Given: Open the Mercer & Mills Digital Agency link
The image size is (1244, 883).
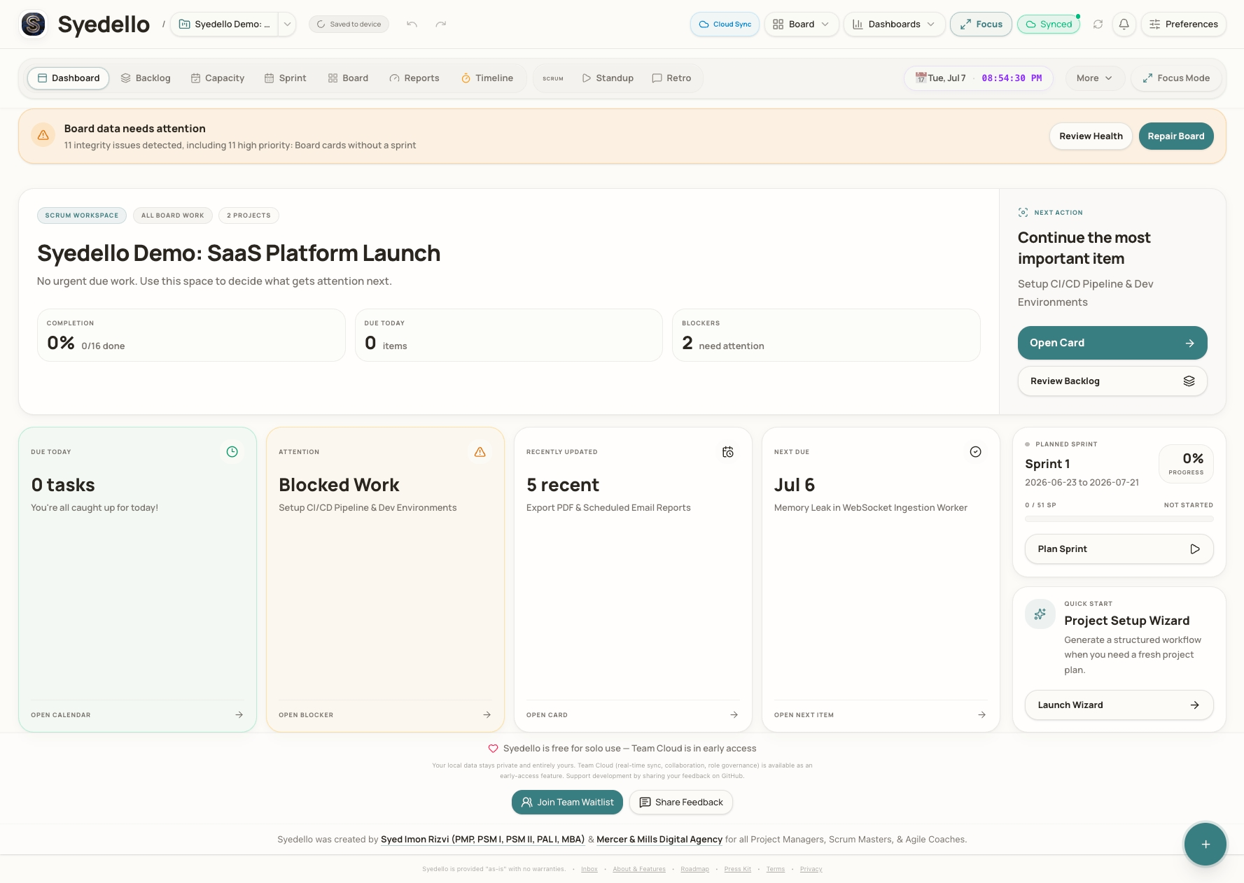Looking at the screenshot, I should point(659,840).
